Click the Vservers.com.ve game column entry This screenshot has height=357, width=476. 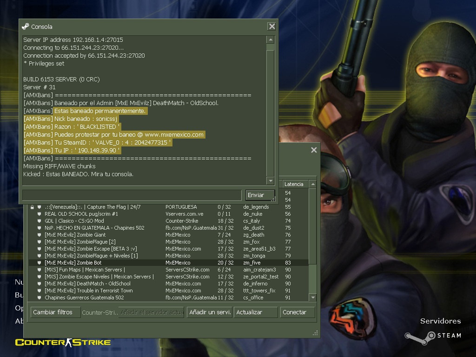[x=185, y=214]
